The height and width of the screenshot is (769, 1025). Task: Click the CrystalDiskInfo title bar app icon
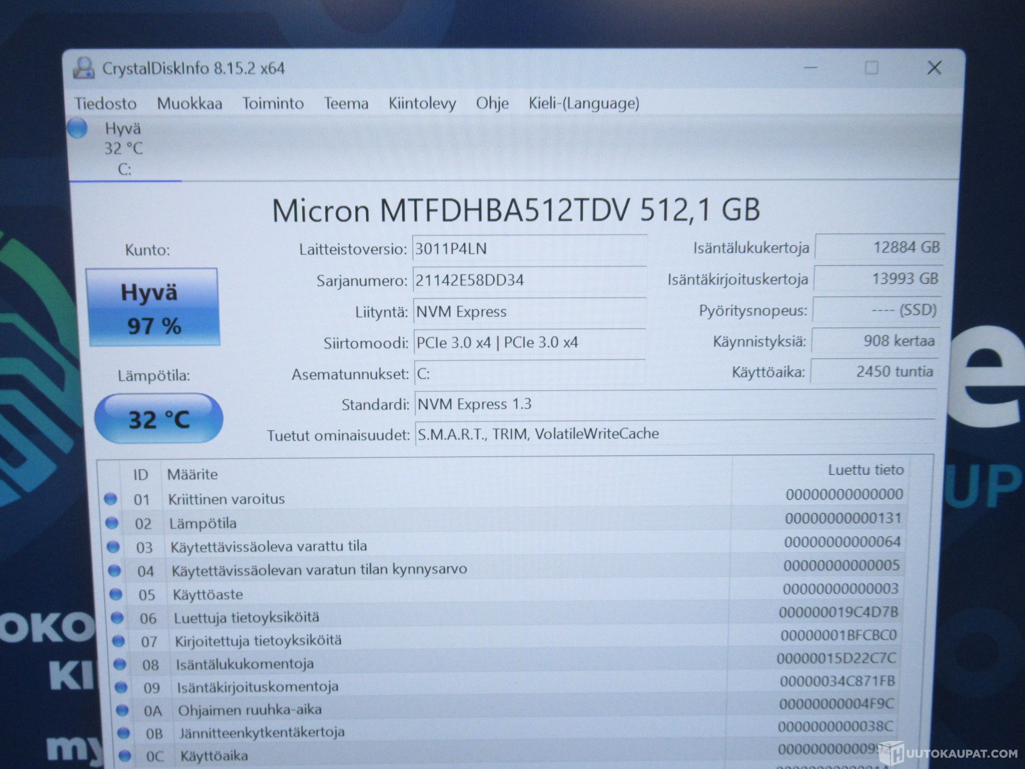pos(84,68)
